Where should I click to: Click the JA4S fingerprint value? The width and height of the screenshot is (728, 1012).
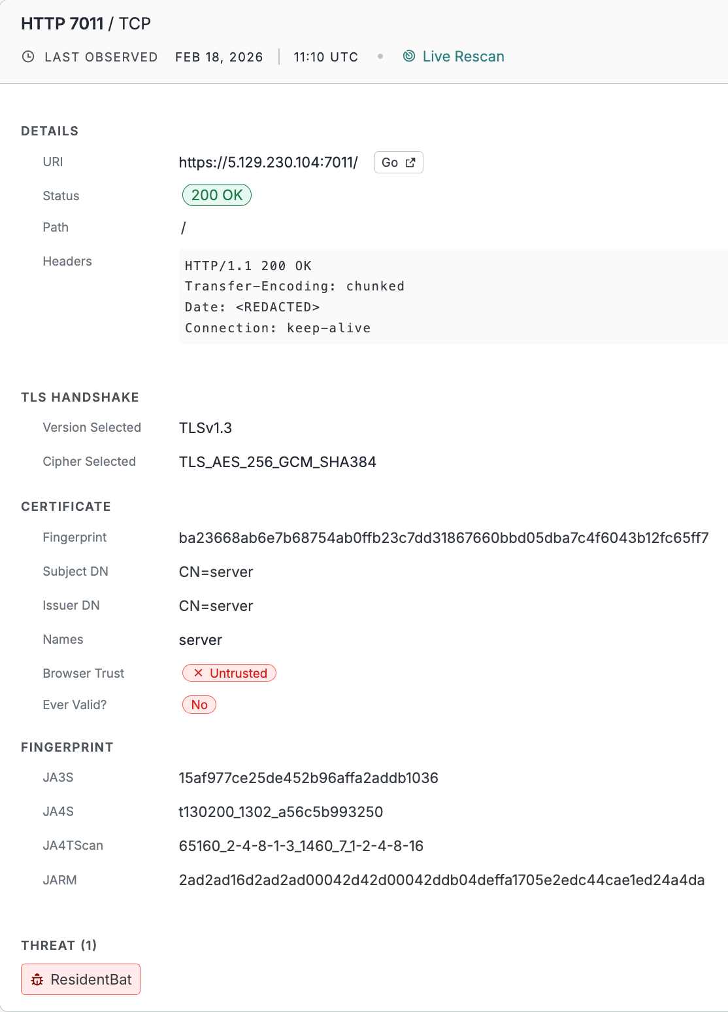(281, 812)
